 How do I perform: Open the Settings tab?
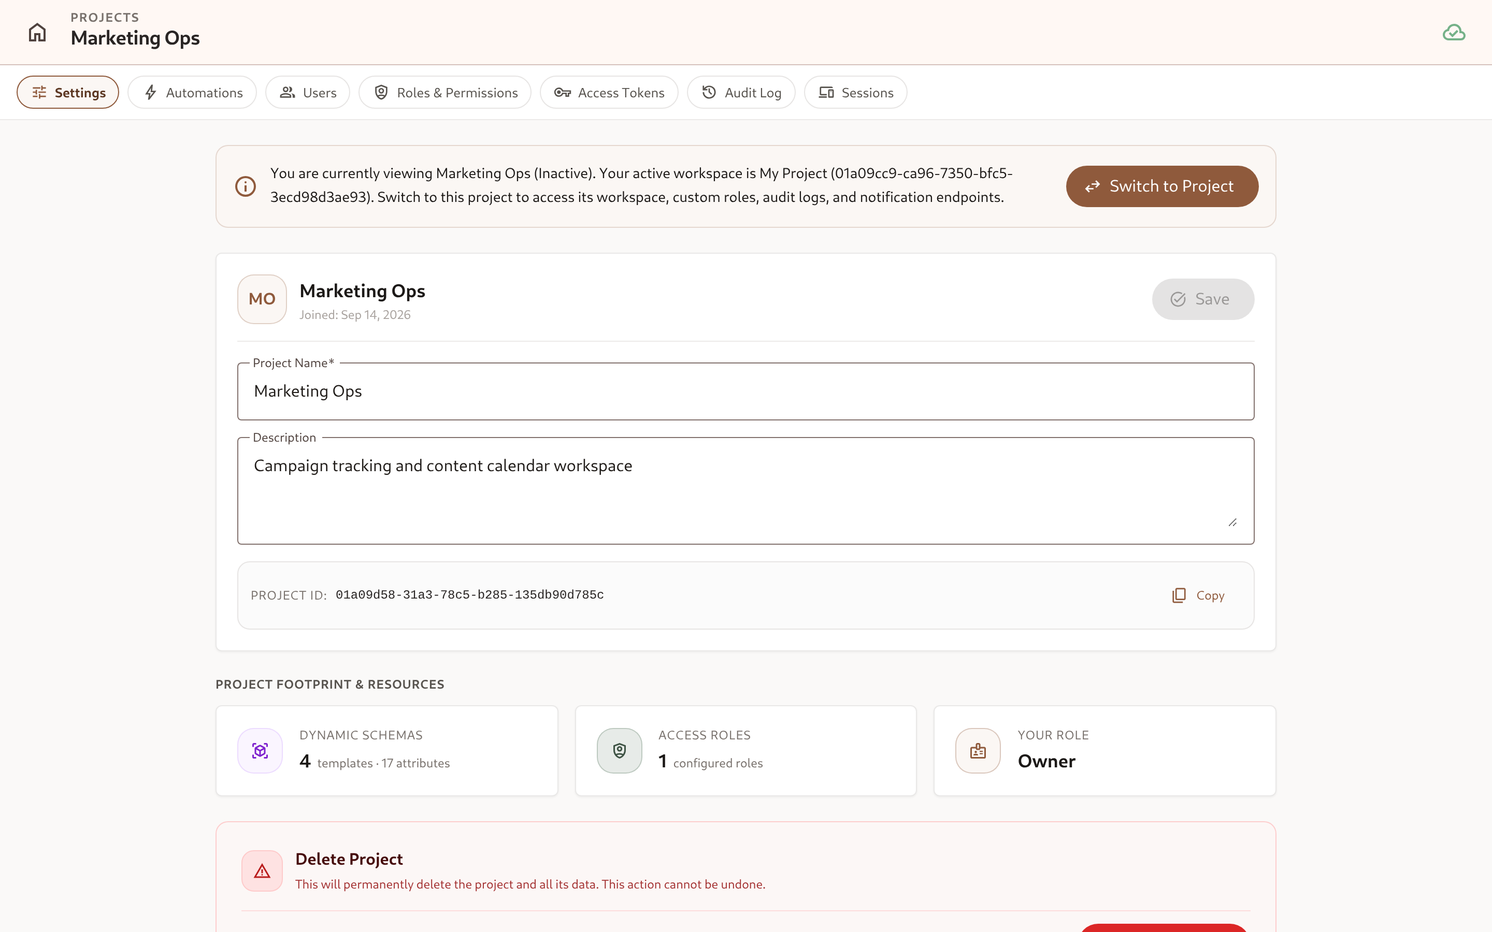point(68,93)
